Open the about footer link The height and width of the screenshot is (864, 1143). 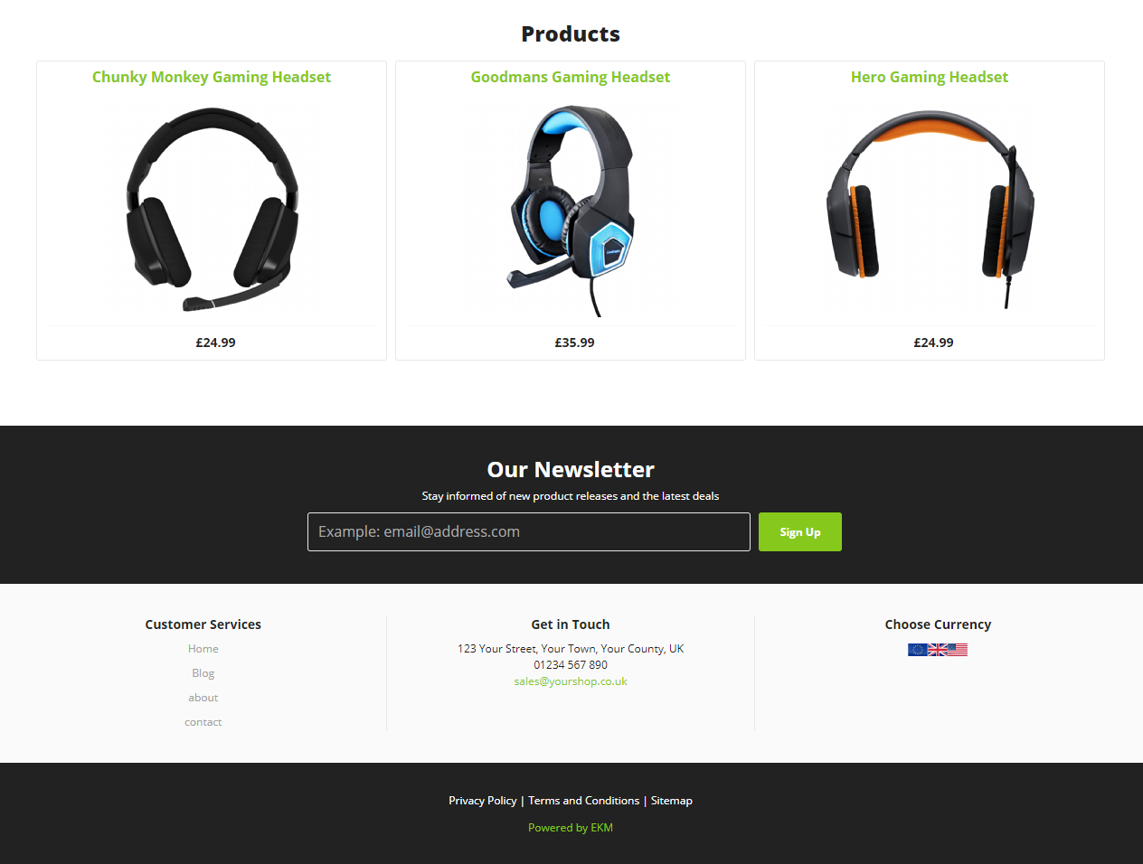pos(203,698)
